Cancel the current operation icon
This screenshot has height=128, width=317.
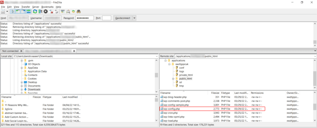tap(46, 11)
